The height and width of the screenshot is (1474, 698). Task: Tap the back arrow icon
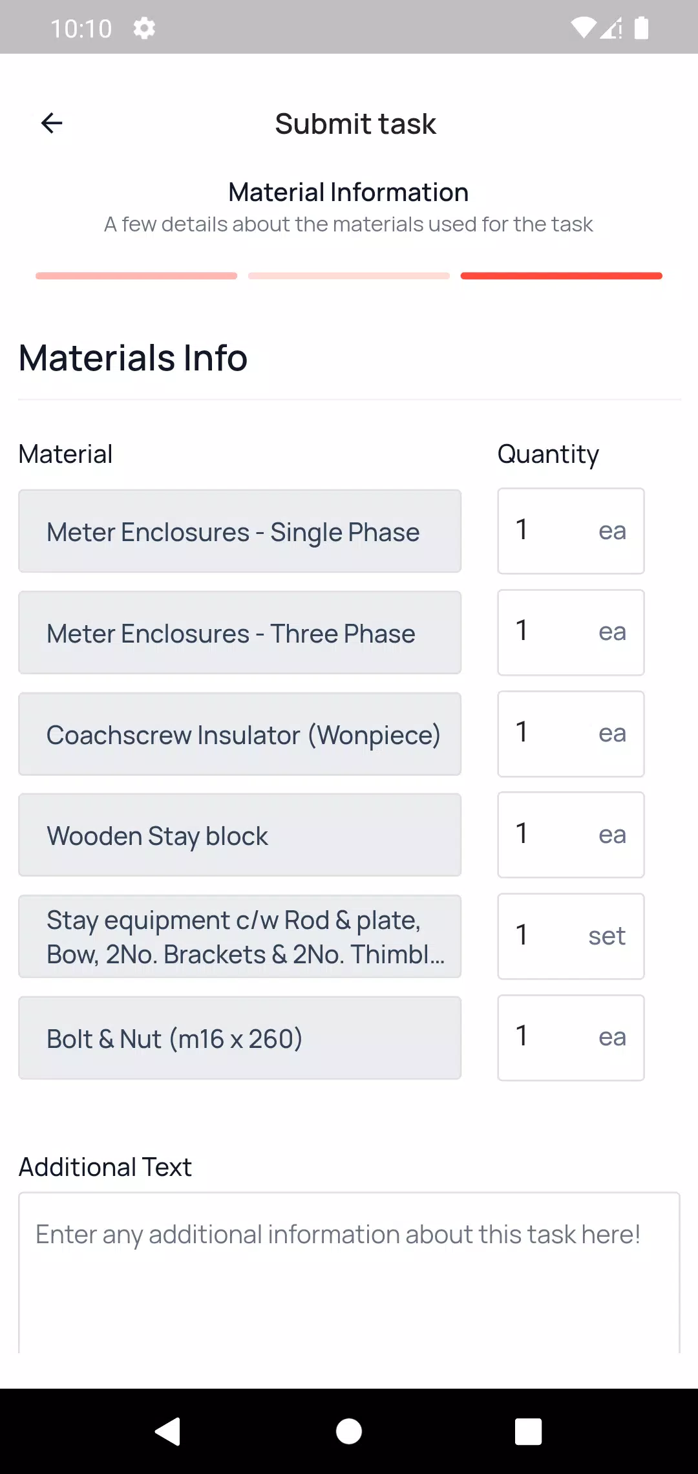click(x=52, y=123)
